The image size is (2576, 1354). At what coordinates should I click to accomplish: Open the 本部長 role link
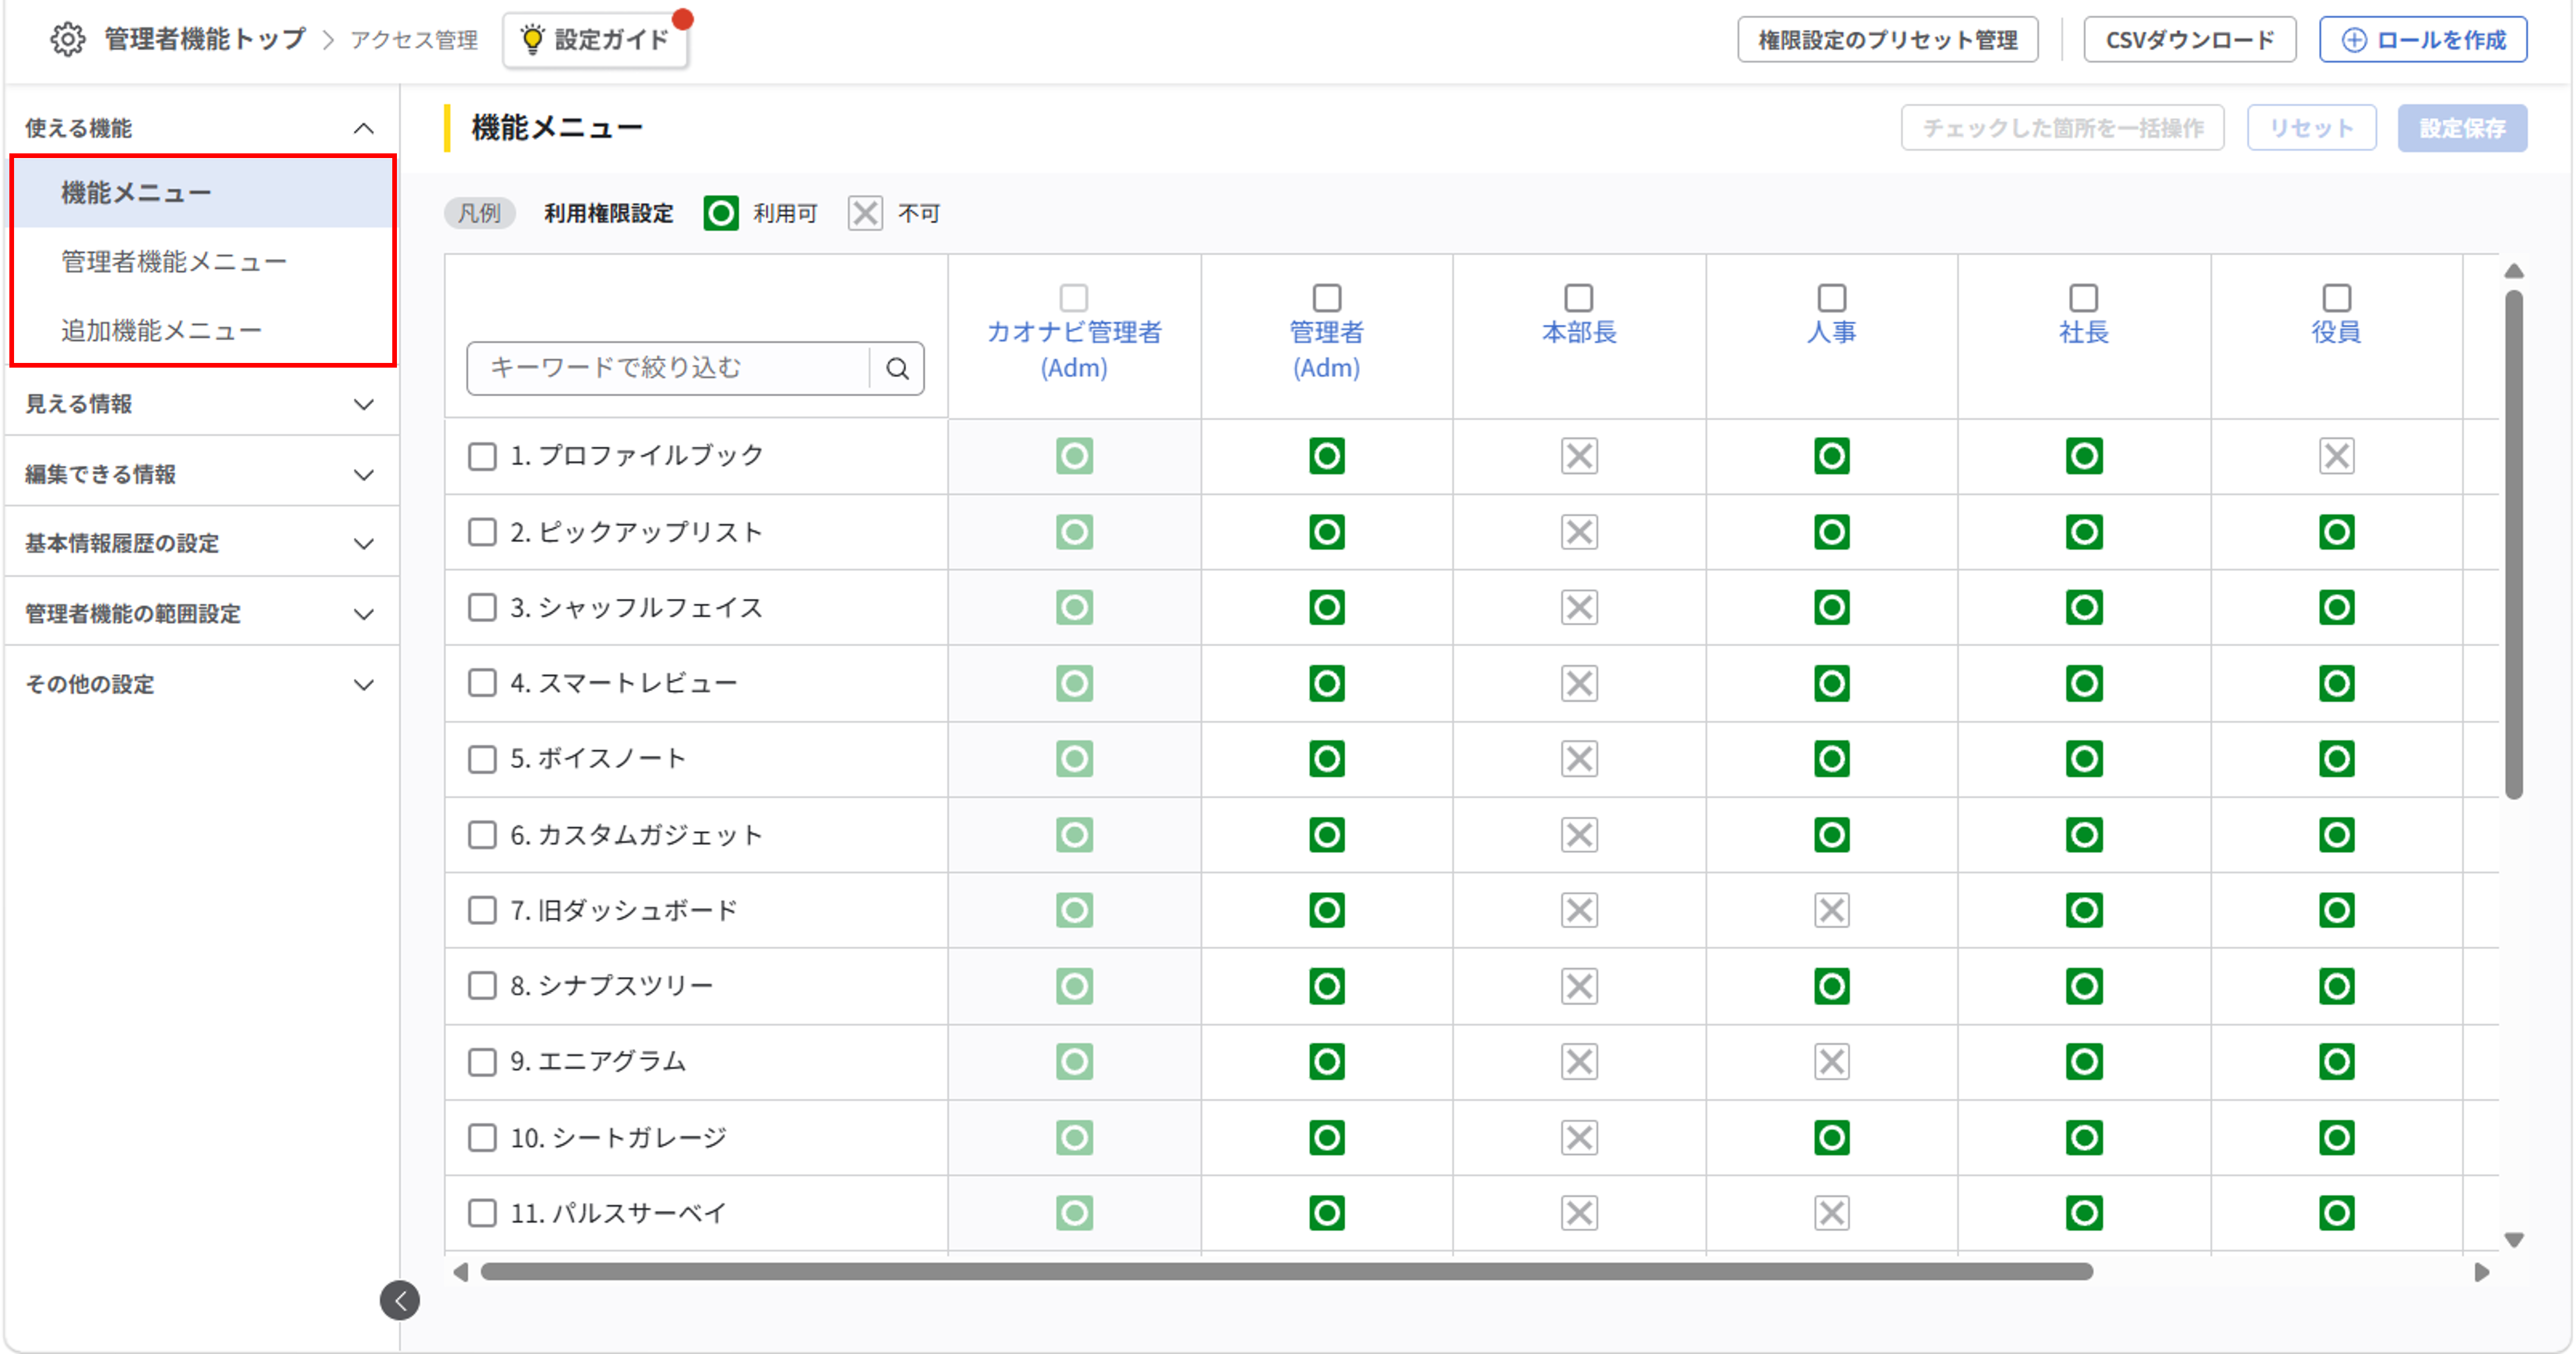1579,332
